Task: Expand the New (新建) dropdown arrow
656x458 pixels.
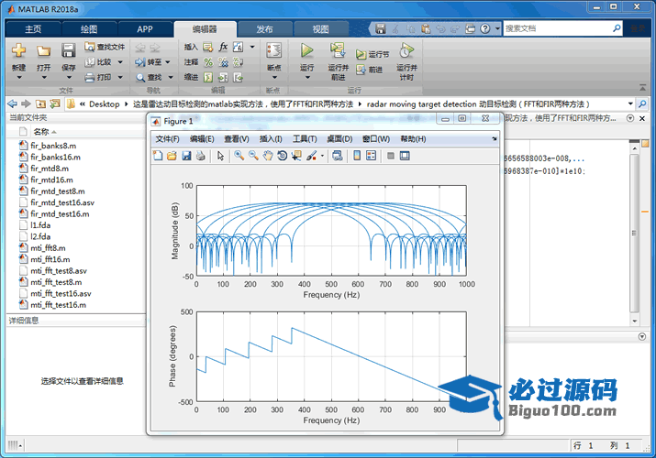Action: tap(19, 77)
